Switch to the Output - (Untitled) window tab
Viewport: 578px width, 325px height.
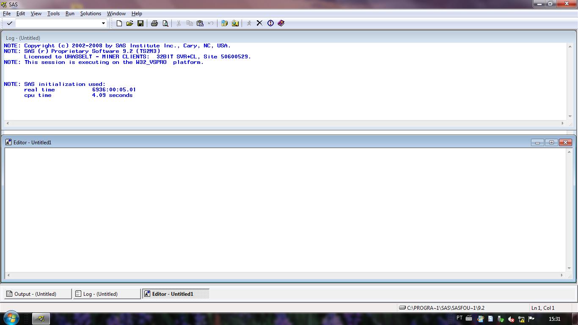tap(38, 294)
